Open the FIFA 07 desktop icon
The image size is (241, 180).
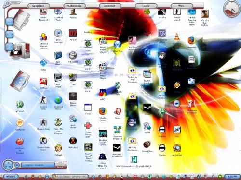click(73, 33)
